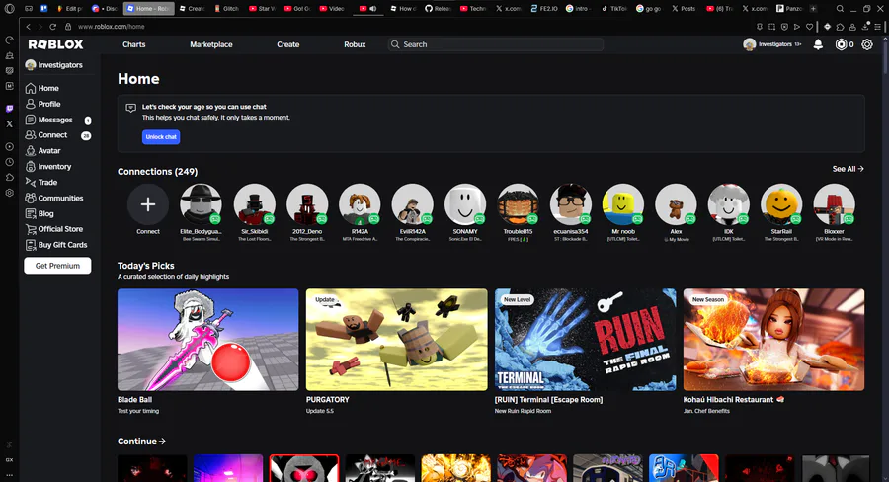889x482 pixels.
Task: Click the Connect plus button
Action: (x=148, y=204)
